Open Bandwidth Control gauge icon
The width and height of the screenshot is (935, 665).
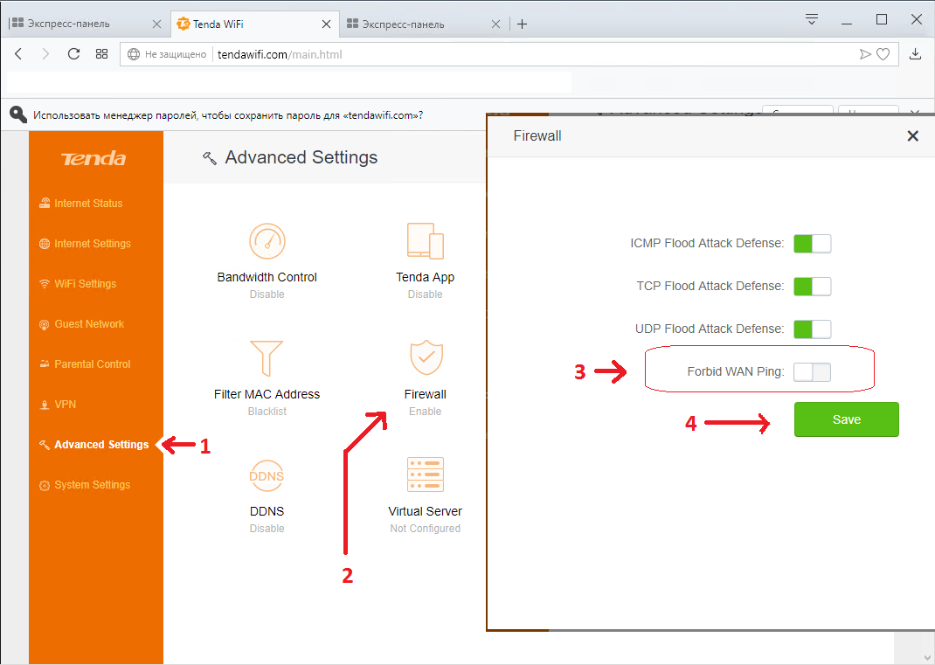click(x=267, y=241)
